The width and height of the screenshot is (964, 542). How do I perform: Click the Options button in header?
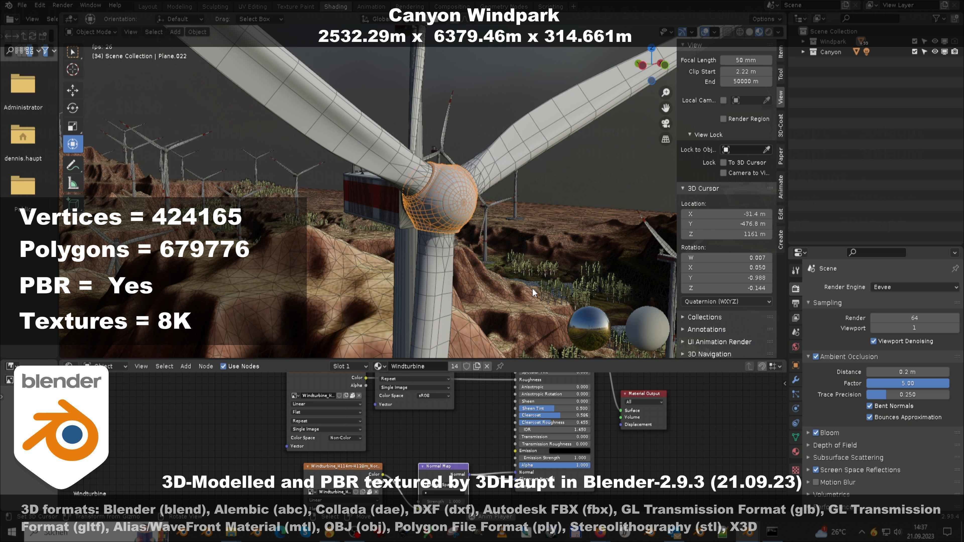(x=767, y=19)
